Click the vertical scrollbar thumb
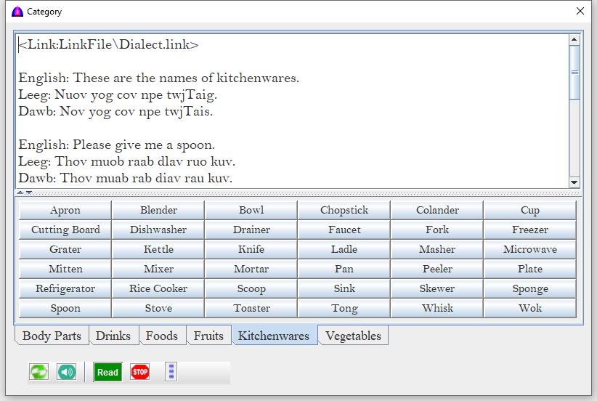This screenshot has height=401, width=597. coord(574,72)
